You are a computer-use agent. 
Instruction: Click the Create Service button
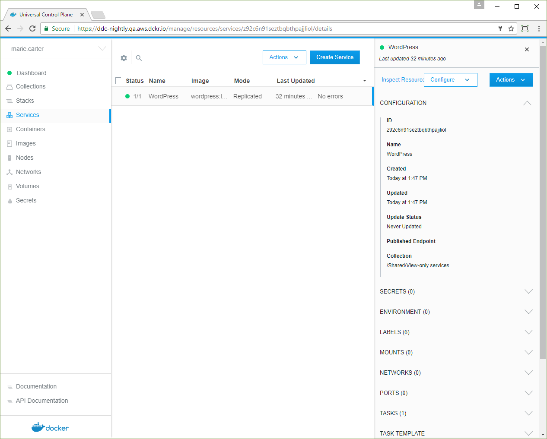(334, 57)
